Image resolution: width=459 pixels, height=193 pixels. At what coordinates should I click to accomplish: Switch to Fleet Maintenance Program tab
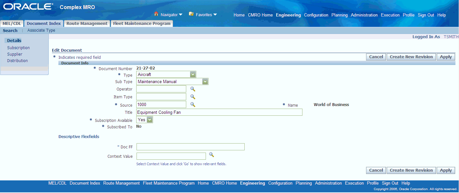[x=142, y=24]
